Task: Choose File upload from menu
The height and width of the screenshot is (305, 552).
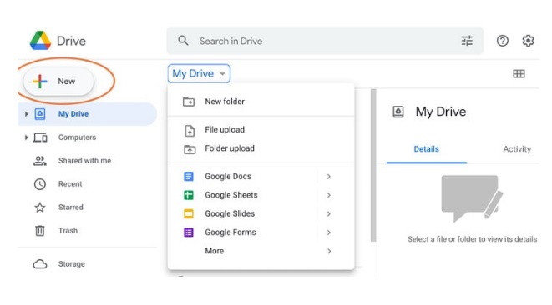Action: [261, 130]
